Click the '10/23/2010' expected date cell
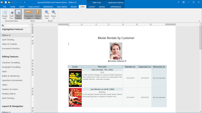Viewport: 202px width, 113px height. (145, 78)
